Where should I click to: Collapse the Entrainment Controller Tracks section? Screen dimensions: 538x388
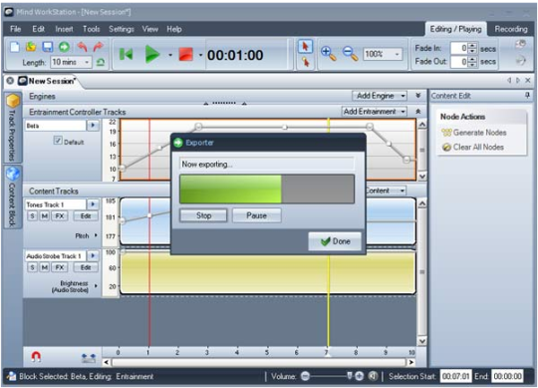[417, 112]
